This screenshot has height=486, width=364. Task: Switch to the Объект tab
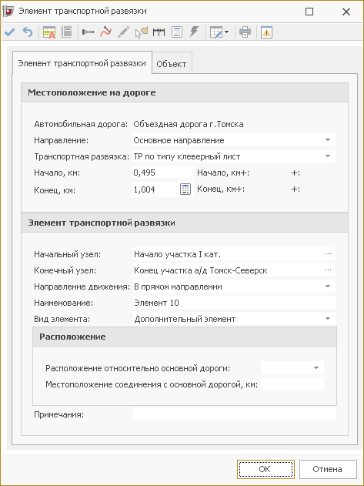[172, 64]
